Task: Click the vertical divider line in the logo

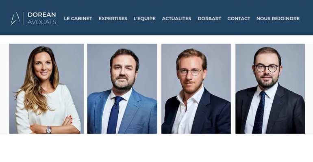Action: point(23,18)
